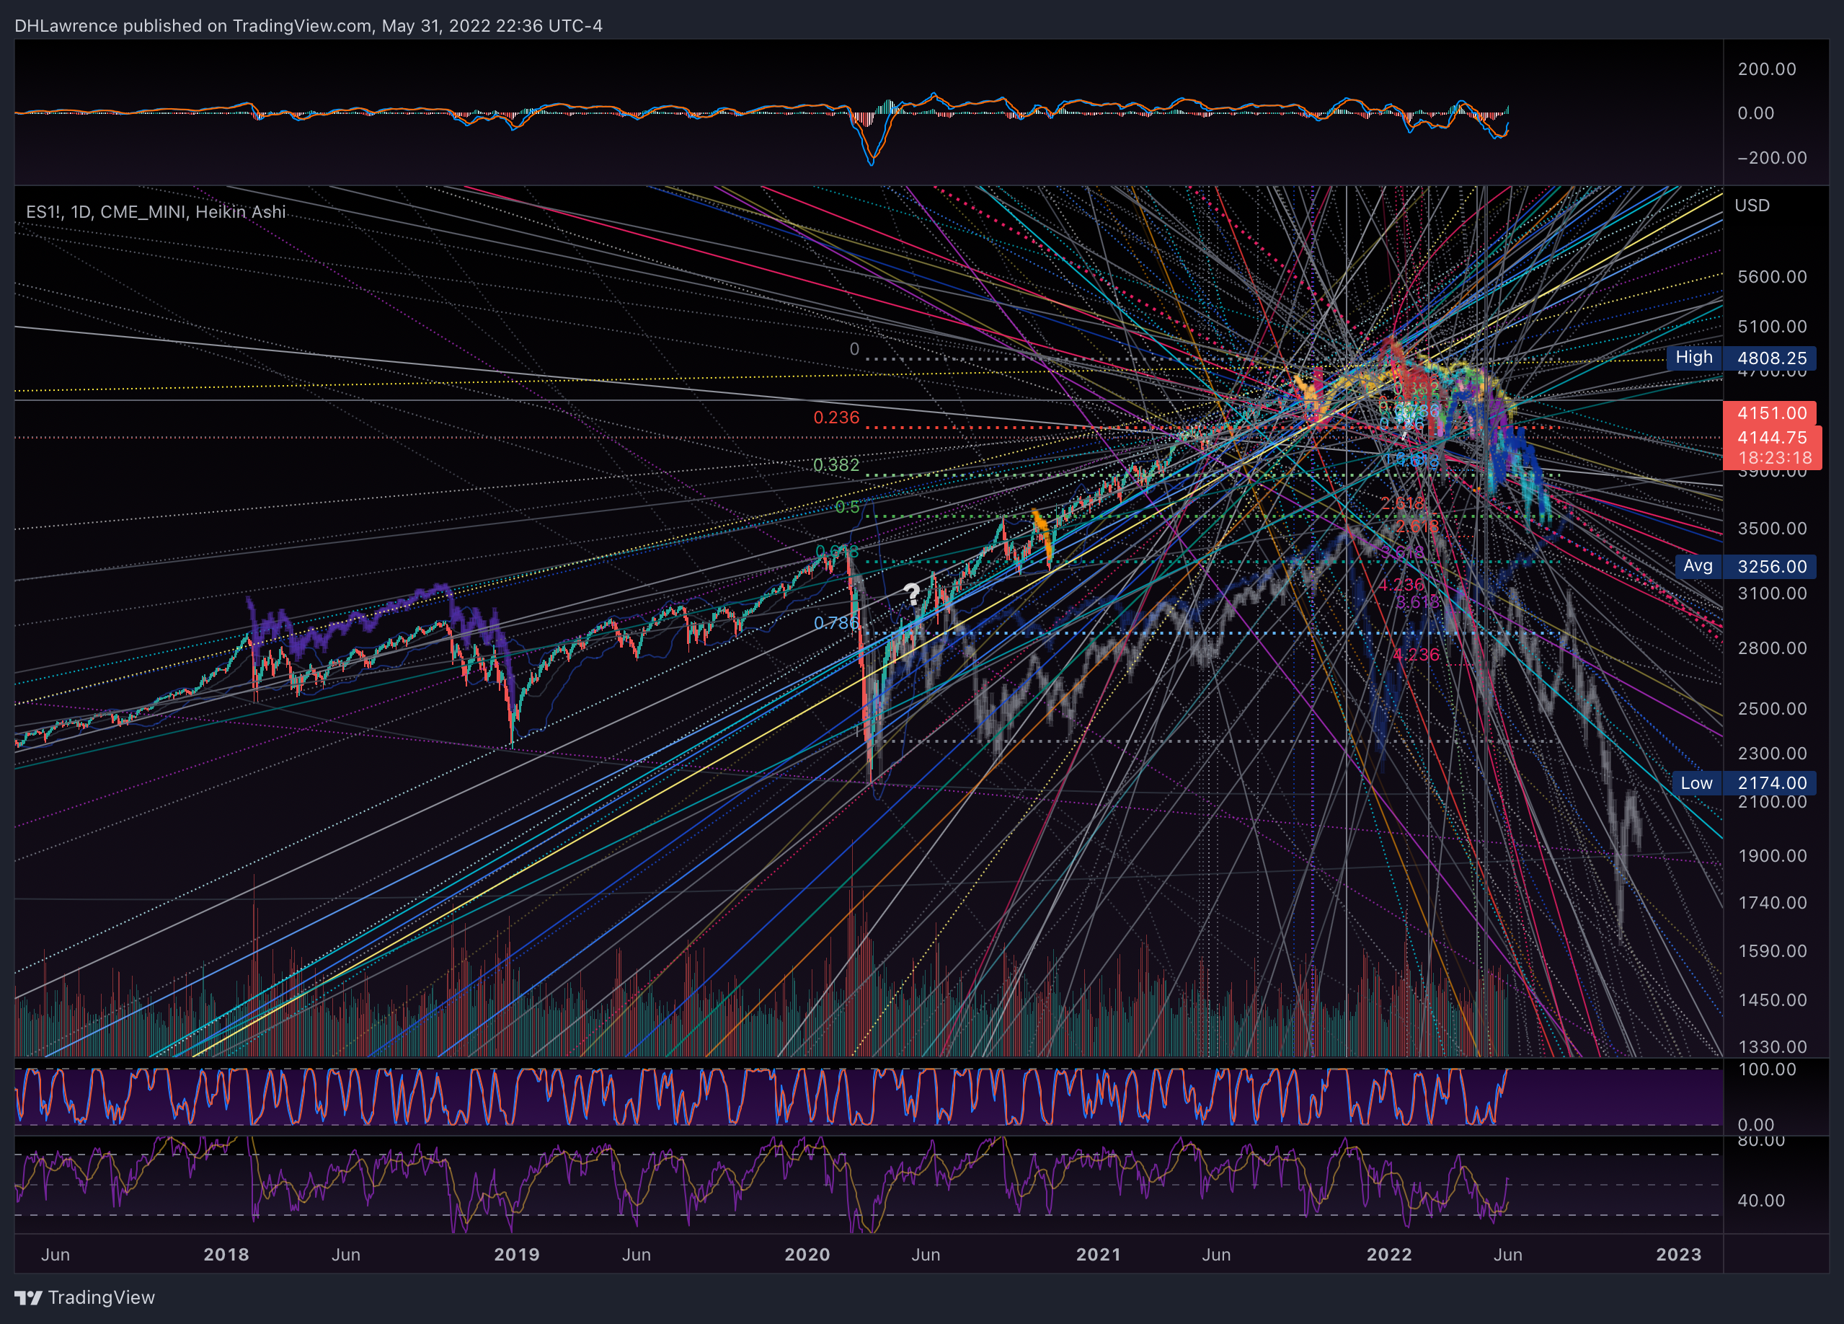Click the 2022 time axis label
Viewport: 1844px width, 1324px height.
[x=1388, y=1254]
